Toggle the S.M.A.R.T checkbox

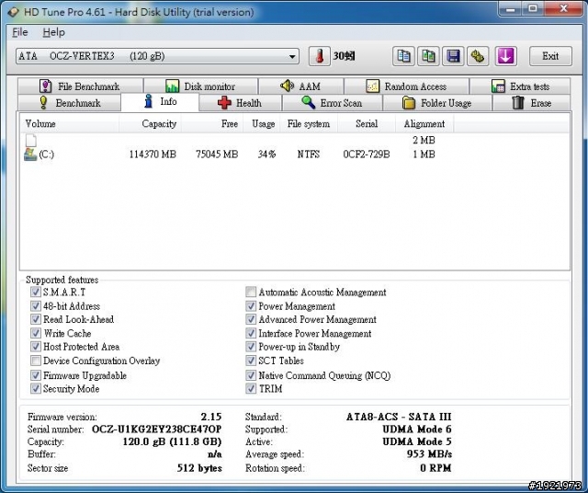click(x=36, y=292)
